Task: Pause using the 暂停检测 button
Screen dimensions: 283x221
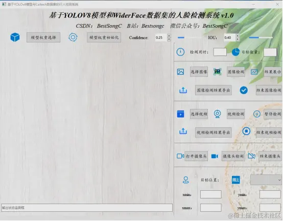Action: (x=273, y=114)
